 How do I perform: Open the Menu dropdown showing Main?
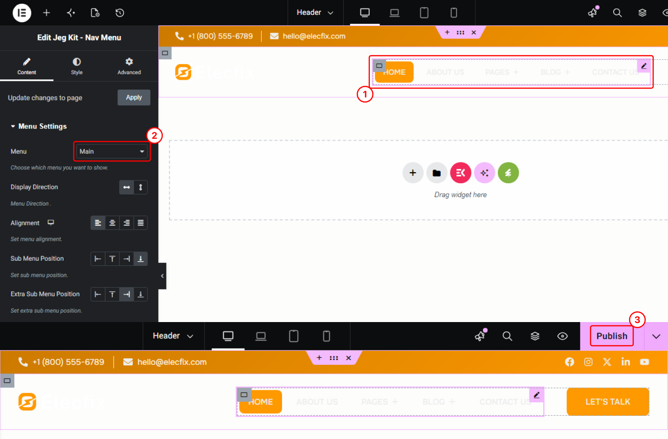point(112,152)
